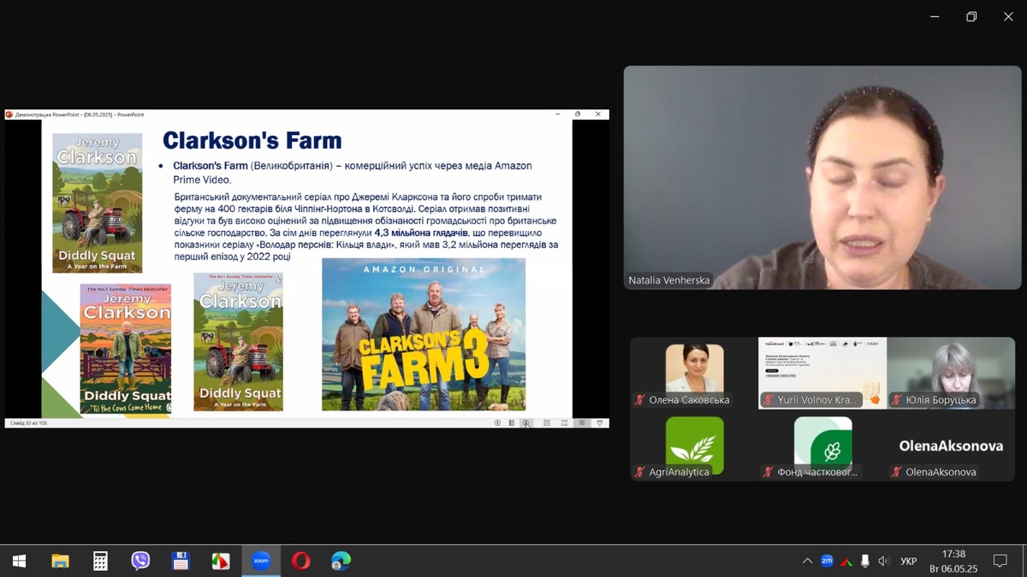
Task: Show hidden system tray icons
Action: coord(807,561)
